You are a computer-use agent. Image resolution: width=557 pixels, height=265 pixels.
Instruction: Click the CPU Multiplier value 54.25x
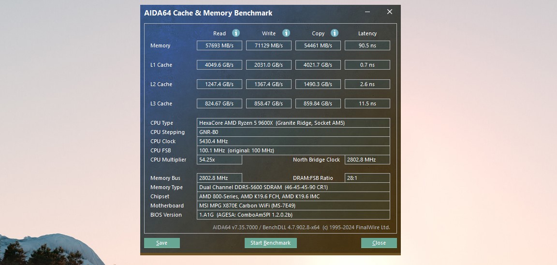(219, 160)
